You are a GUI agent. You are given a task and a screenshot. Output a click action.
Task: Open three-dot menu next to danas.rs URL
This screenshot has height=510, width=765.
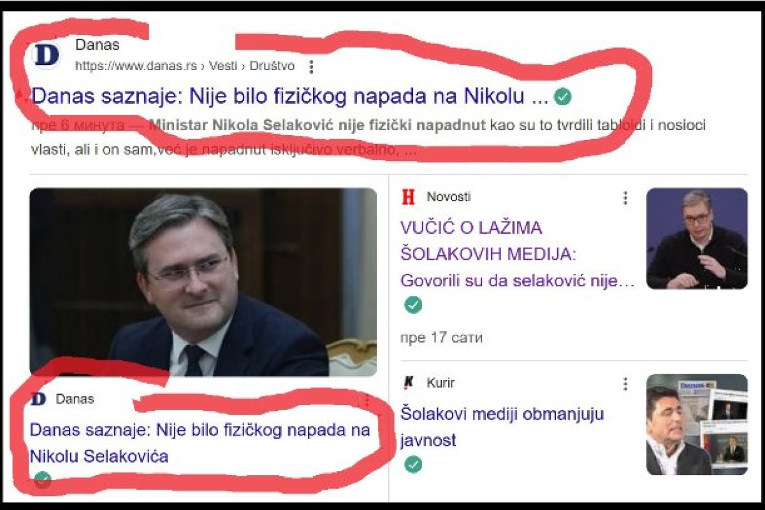(x=311, y=66)
